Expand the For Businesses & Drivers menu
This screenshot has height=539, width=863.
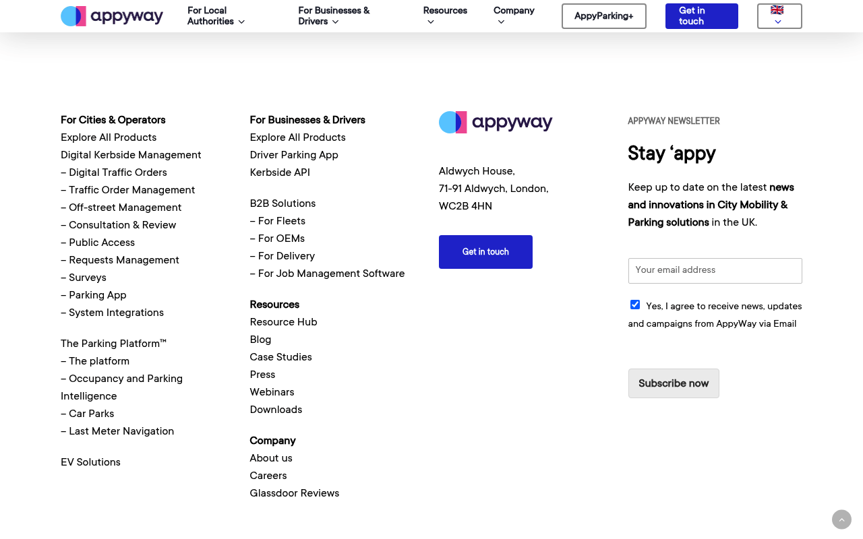click(x=334, y=16)
